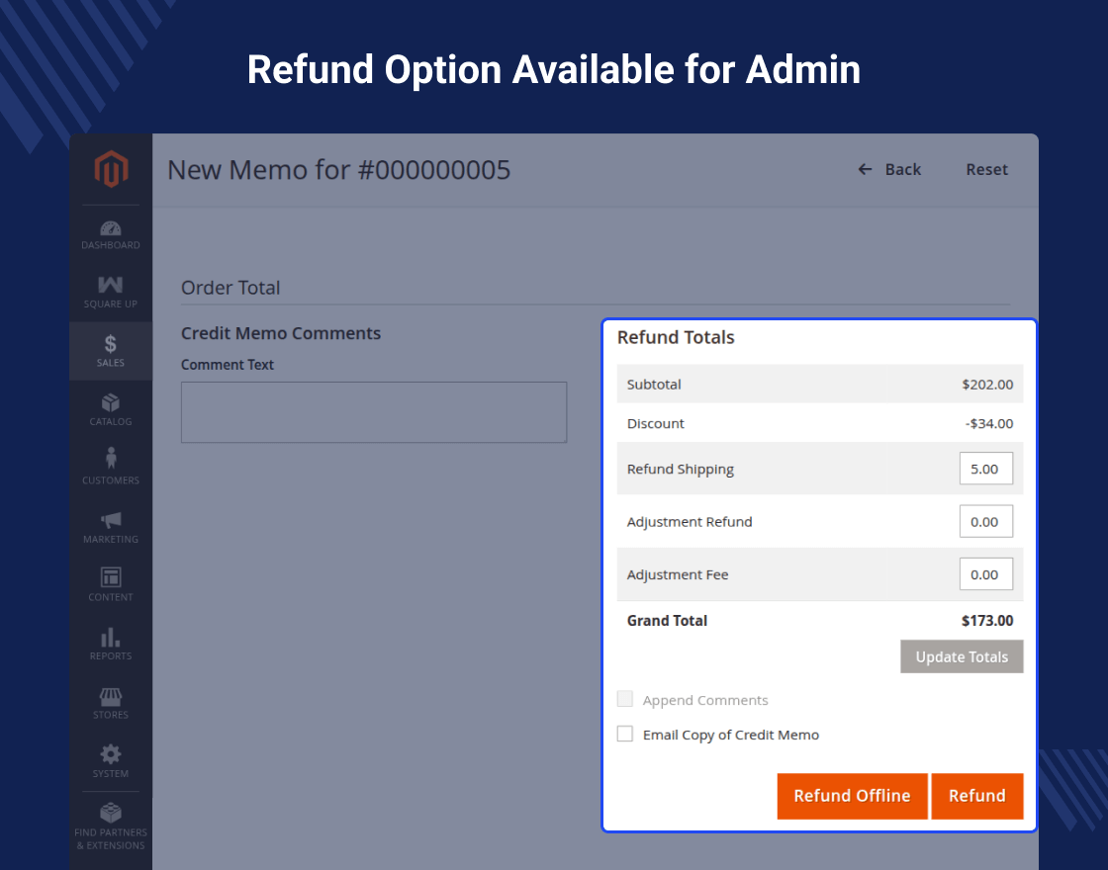Open the Catalog box icon

pyautogui.click(x=111, y=403)
